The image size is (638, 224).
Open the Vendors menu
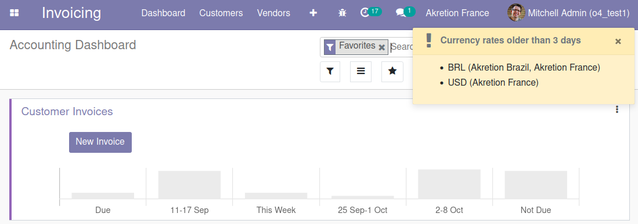(273, 13)
